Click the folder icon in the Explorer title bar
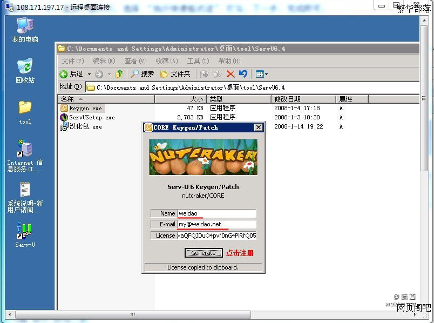434x323 pixels. pos(62,49)
